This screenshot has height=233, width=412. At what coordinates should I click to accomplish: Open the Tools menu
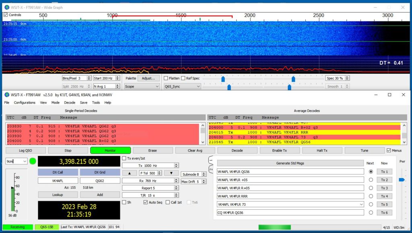(x=96, y=102)
